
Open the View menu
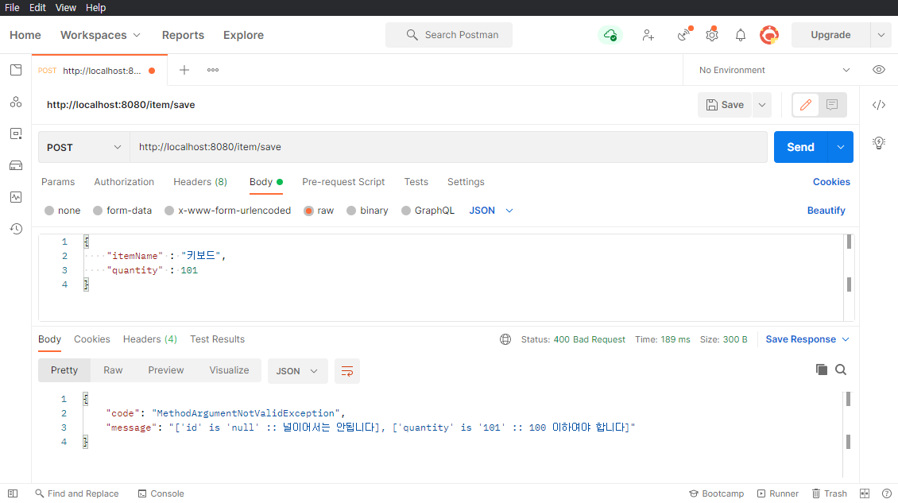[x=65, y=7]
